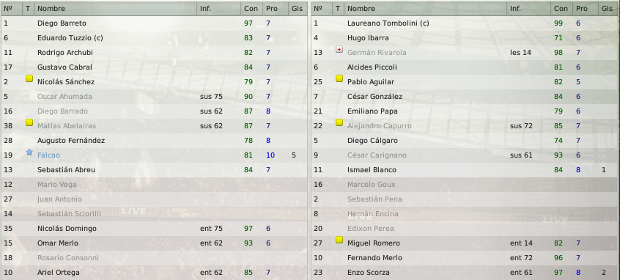Click the right table Nº column header
620x280 pixels.
322,8
